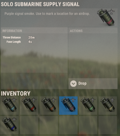Image resolution: width=120 pixels, height=136 pixels.
Task: Click the airplane icon on item preview
Action: pos(111,11)
